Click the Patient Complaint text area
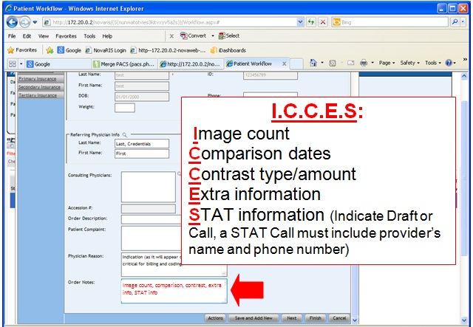This screenshot has width=473, height=327. [x=152, y=238]
